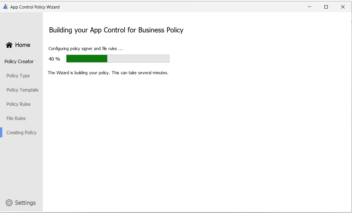
Task: Select the Creating Policy step
Action: coord(21,133)
